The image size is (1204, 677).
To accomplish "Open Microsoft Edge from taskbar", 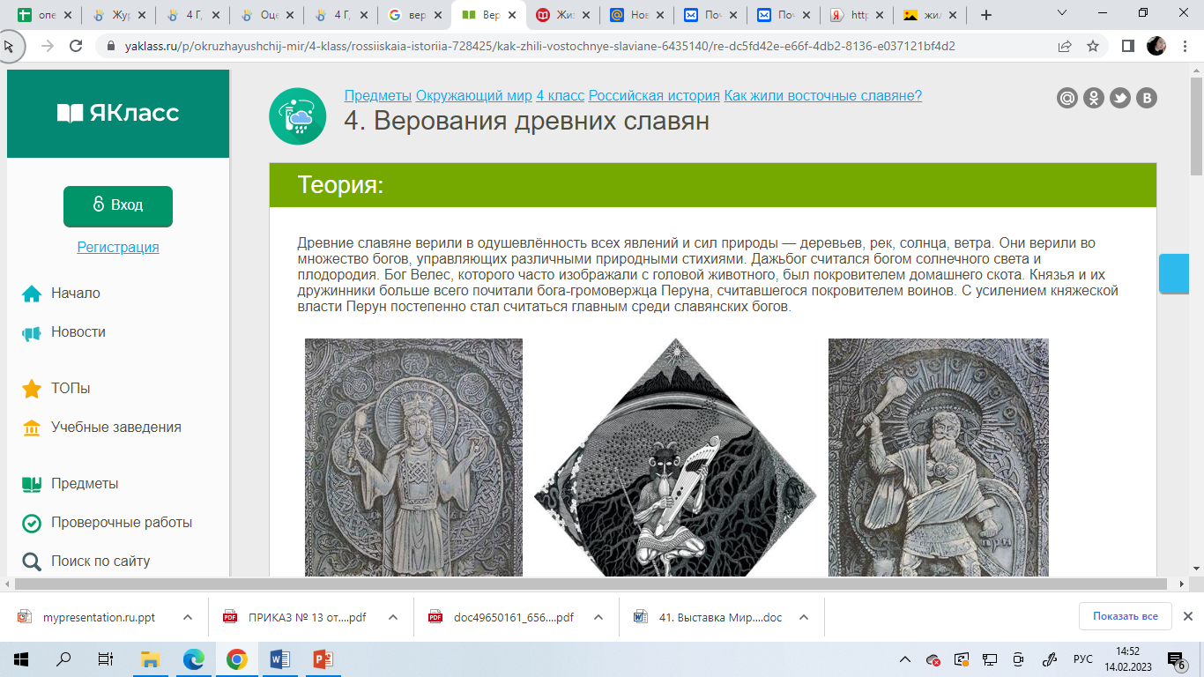I will pos(194,658).
